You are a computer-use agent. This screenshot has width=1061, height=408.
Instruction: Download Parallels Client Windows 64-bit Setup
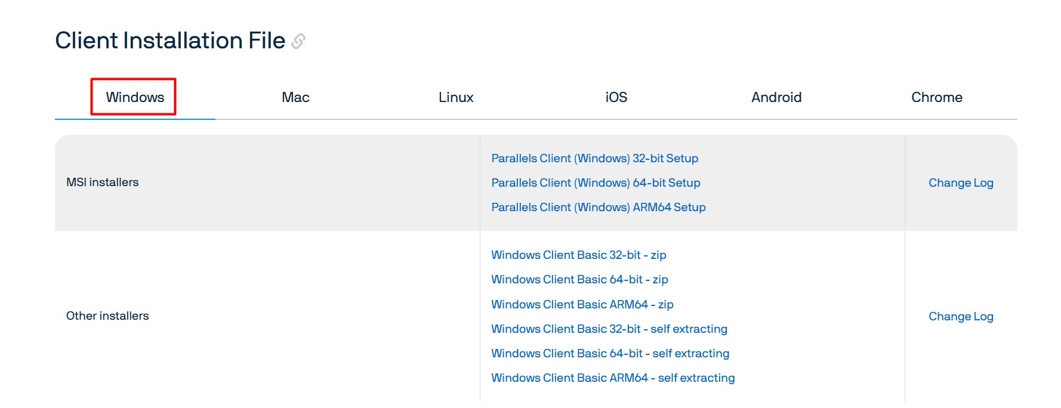coord(596,183)
